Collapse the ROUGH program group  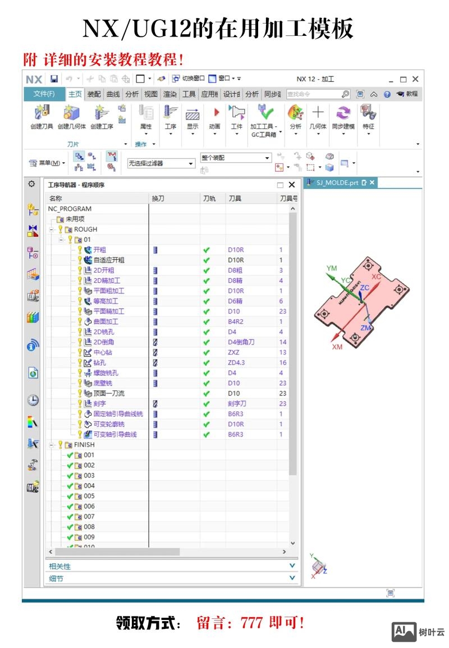(51, 229)
